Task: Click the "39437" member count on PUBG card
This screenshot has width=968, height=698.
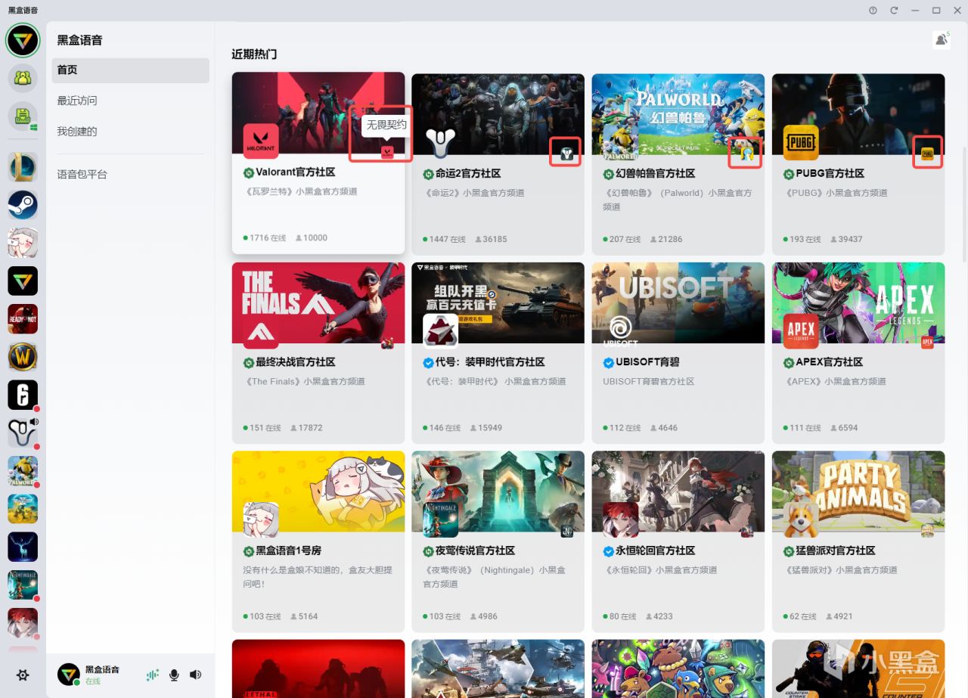Action: point(846,240)
